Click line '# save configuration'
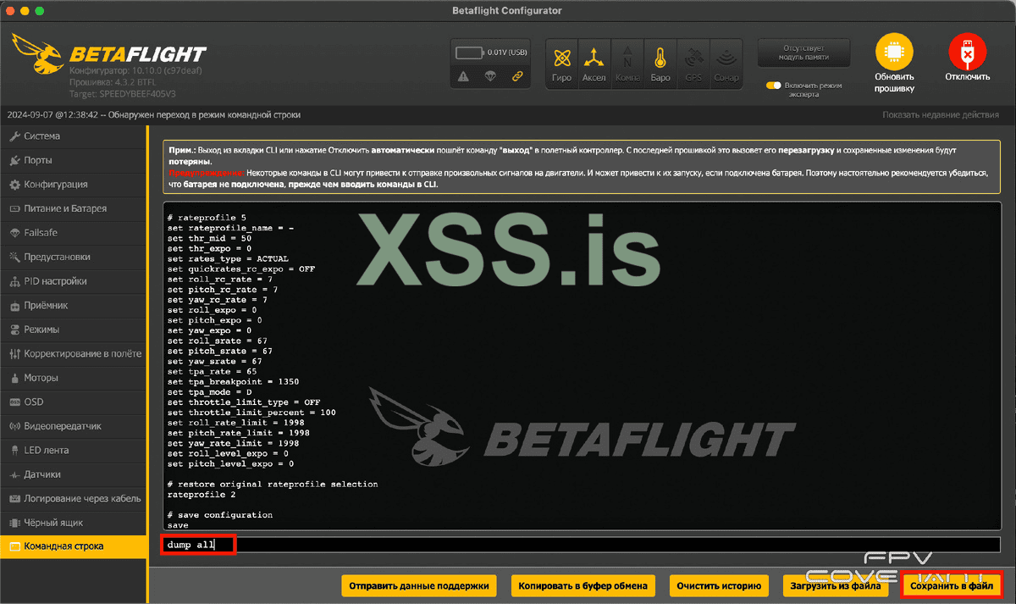This screenshot has width=1016, height=604. pyautogui.click(x=220, y=514)
